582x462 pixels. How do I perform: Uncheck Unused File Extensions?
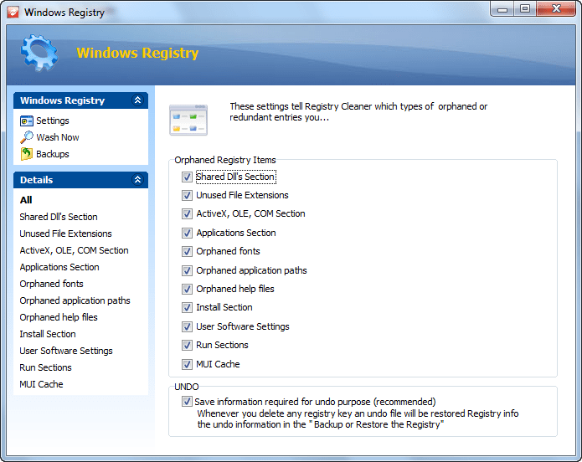[187, 195]
